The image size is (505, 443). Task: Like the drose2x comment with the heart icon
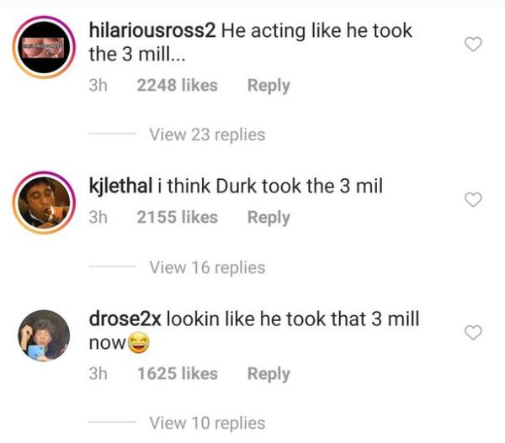pyautogui.click(x=473, y=332)
